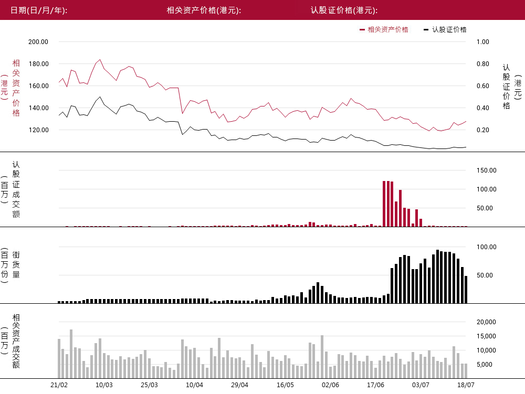Click the red 相关资产价格 legend marker
This screenshot has width=525, height=394.
coord(362,30)
